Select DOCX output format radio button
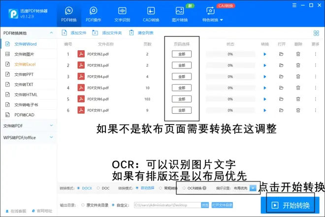Screen dimensions: 325x217 click(78, 188)
